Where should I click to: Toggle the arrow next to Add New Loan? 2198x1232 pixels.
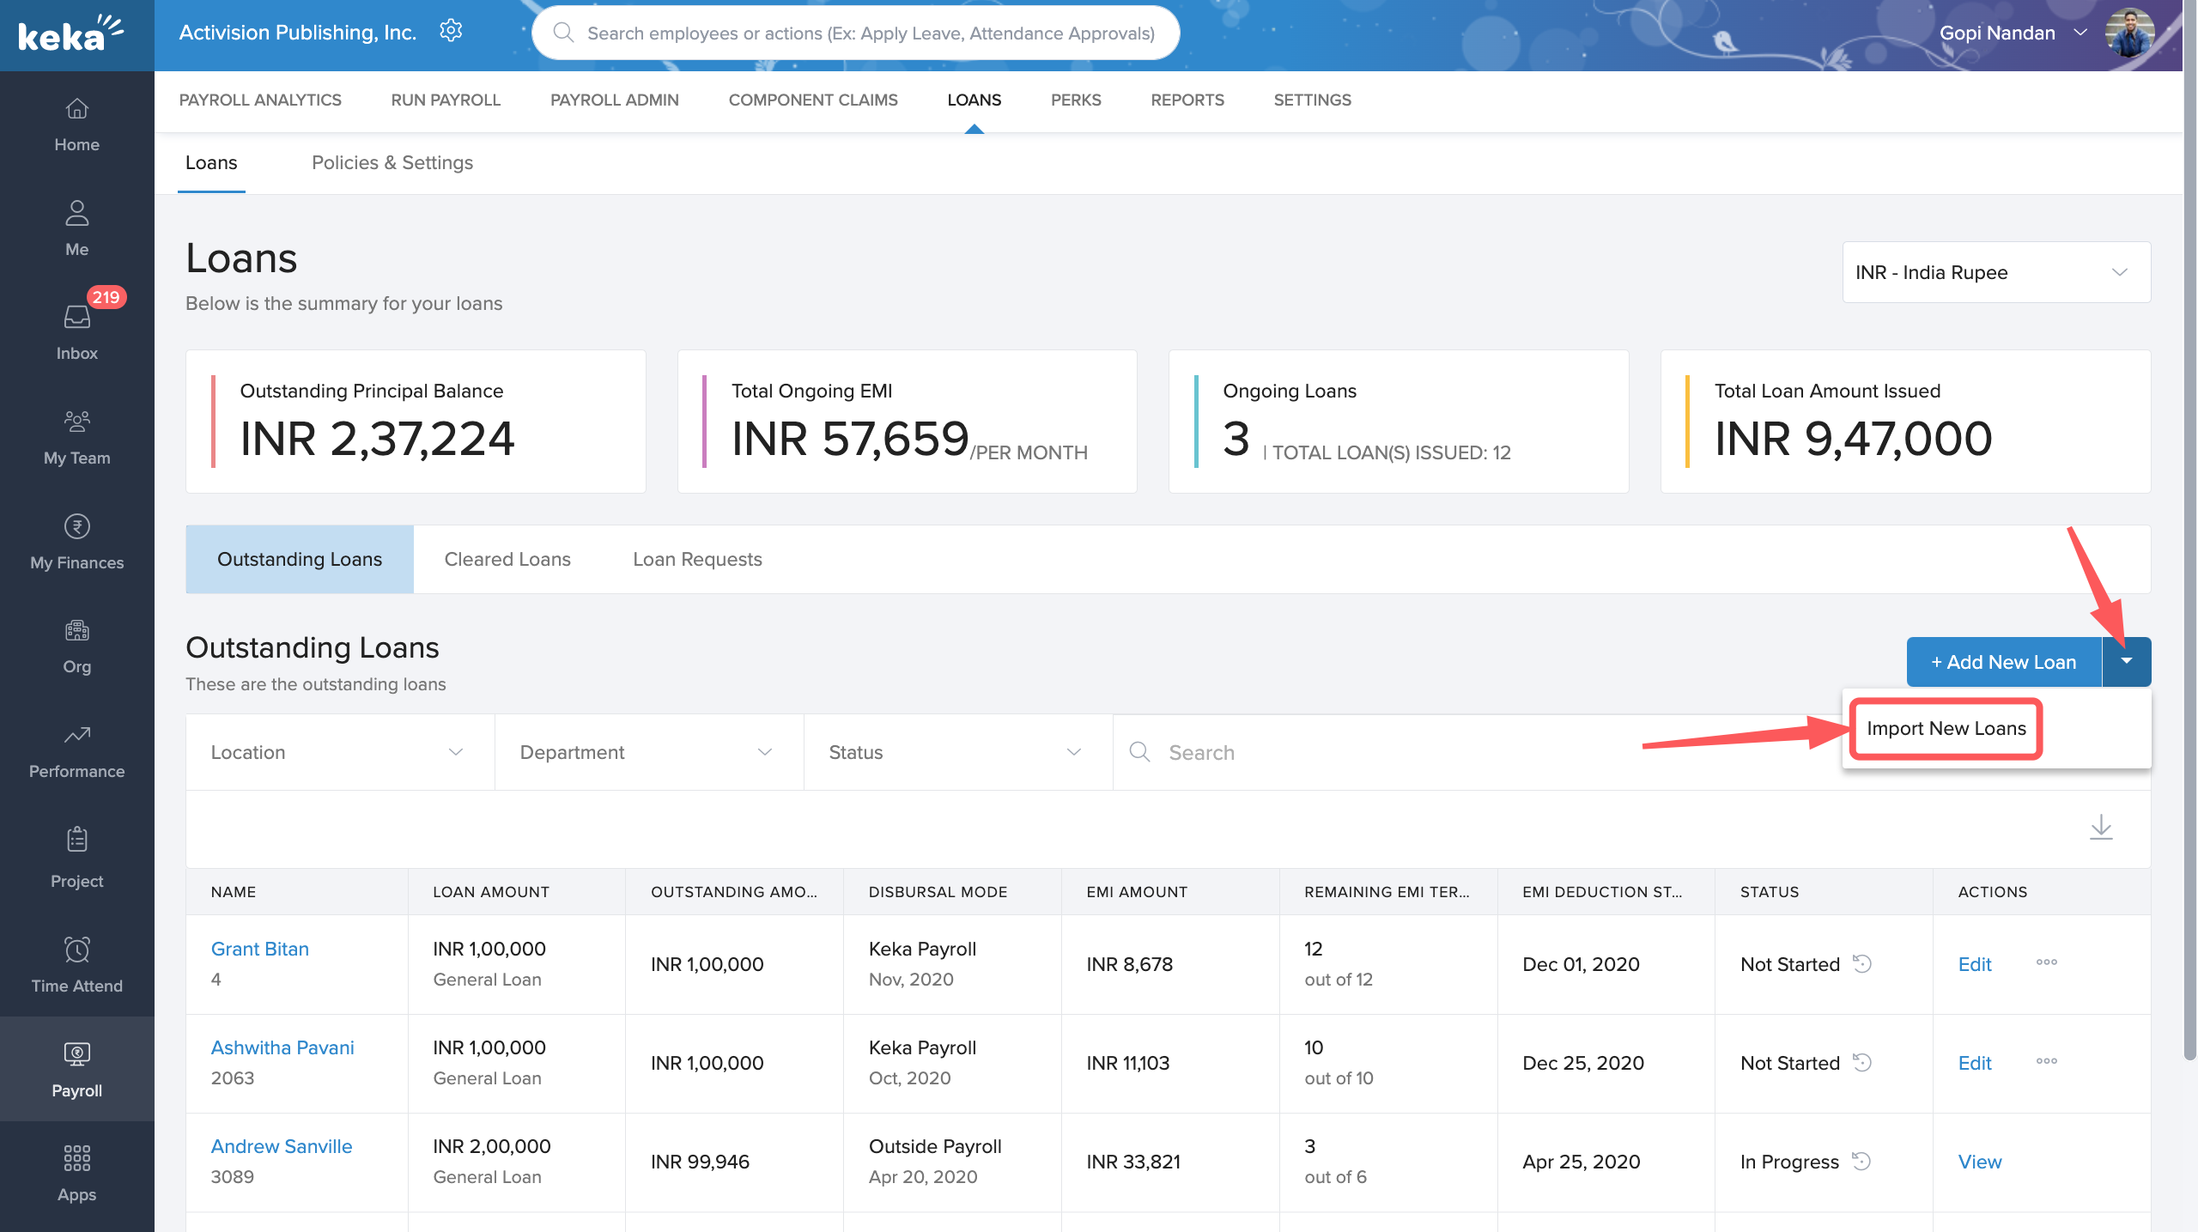click(x=2126, y=661)
